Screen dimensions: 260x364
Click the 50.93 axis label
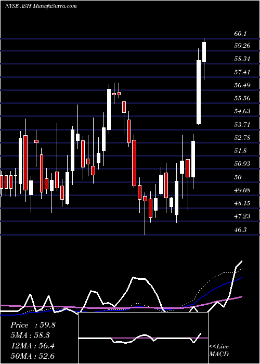click(x=242, y=164)
